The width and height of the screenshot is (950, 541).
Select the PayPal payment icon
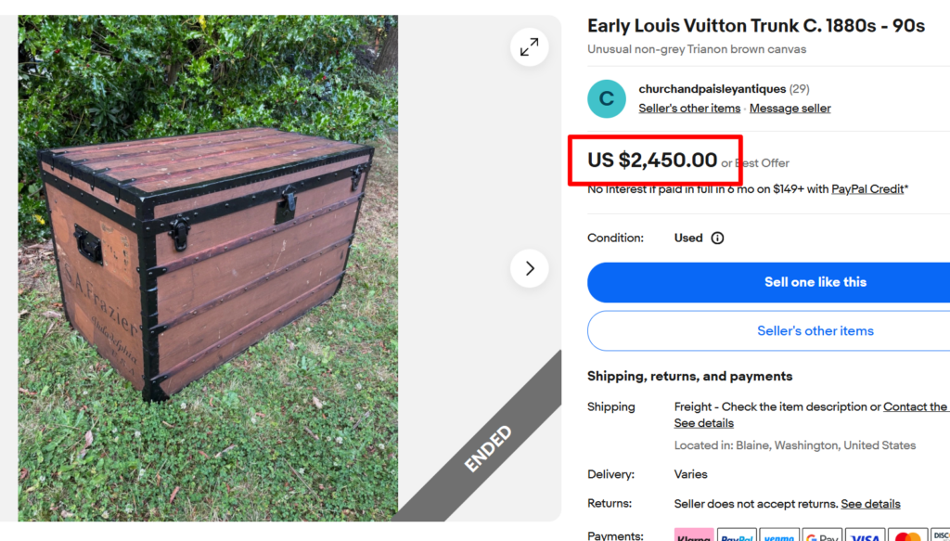(736, 535)
